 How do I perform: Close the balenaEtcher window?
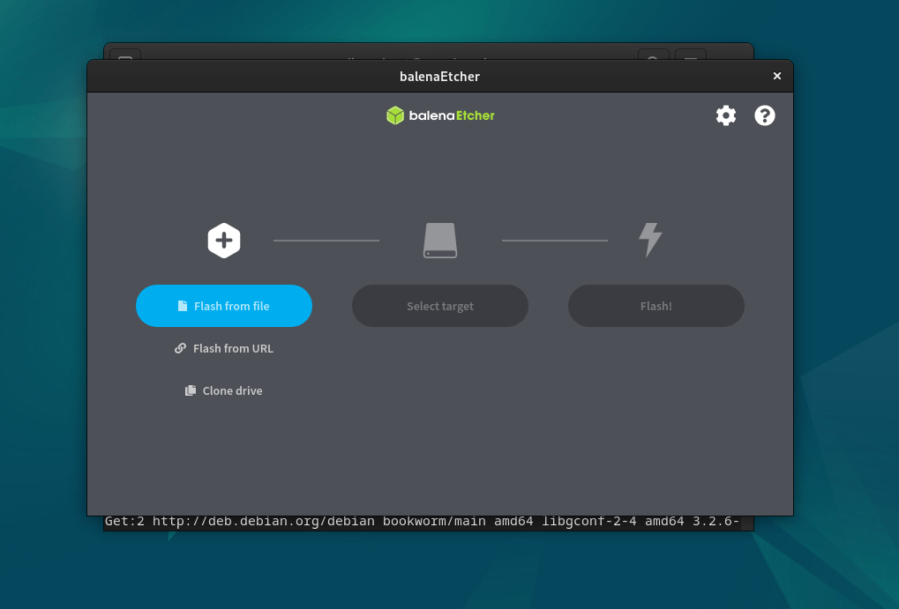point(777,76)
